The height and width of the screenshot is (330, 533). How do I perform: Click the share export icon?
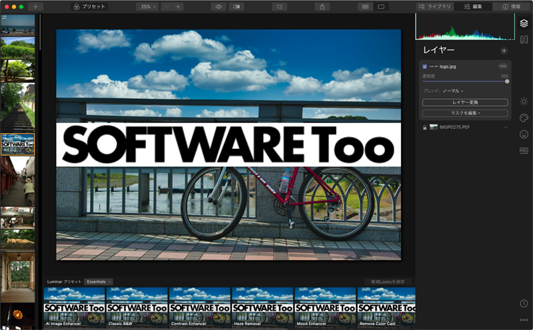(x=322, y=7)
